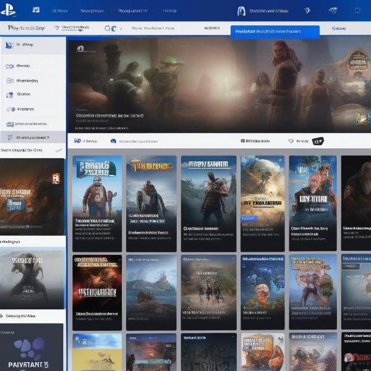The height and width of the screenshot is (371, 371).
Task: Select the third text menu item in top bar
Action: tap(133, 11)
